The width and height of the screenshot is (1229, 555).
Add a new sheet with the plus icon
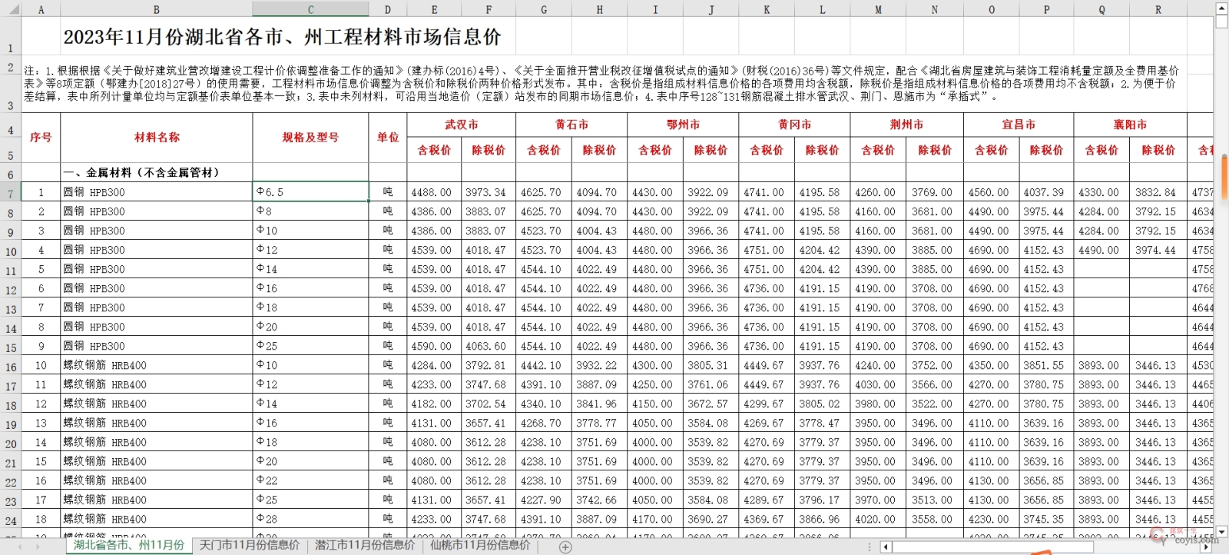pos(565,547)
